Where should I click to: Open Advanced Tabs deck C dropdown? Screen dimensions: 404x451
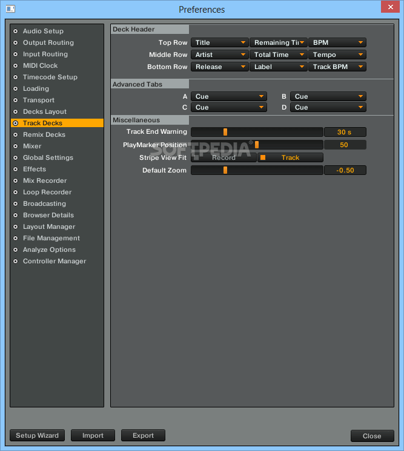(x=229, y=107)
